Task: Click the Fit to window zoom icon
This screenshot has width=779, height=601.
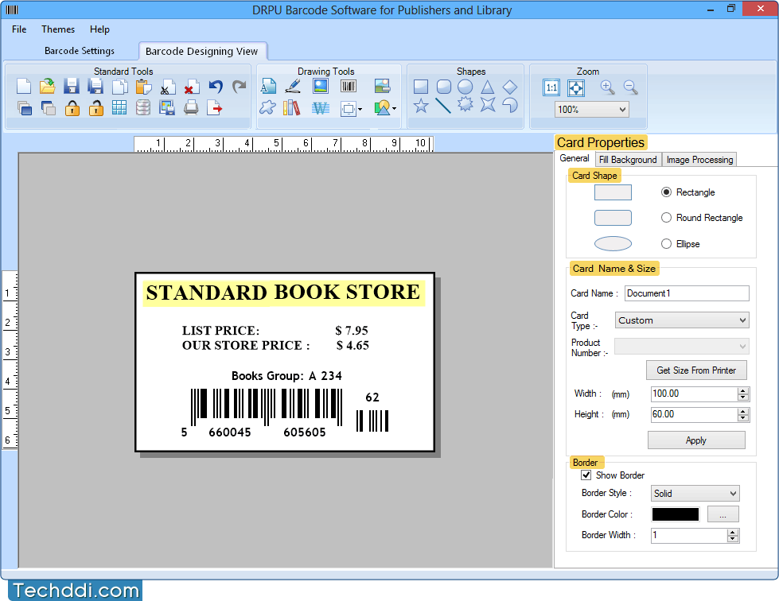Action: 576,88
